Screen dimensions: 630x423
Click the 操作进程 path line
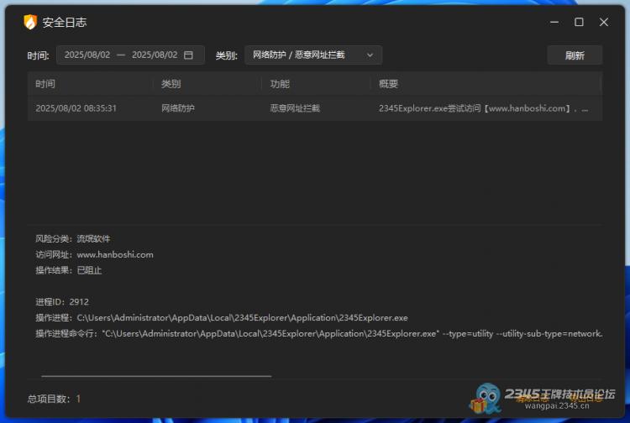(222, 318)
